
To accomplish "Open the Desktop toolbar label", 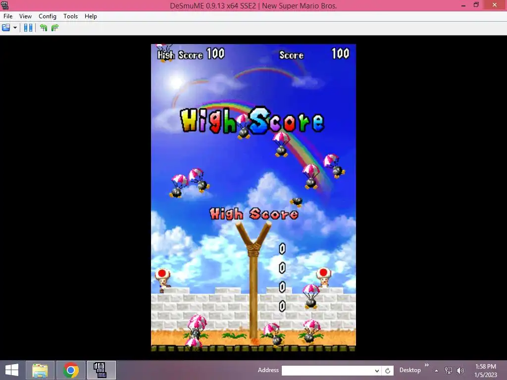I will (x=410, y=370).
